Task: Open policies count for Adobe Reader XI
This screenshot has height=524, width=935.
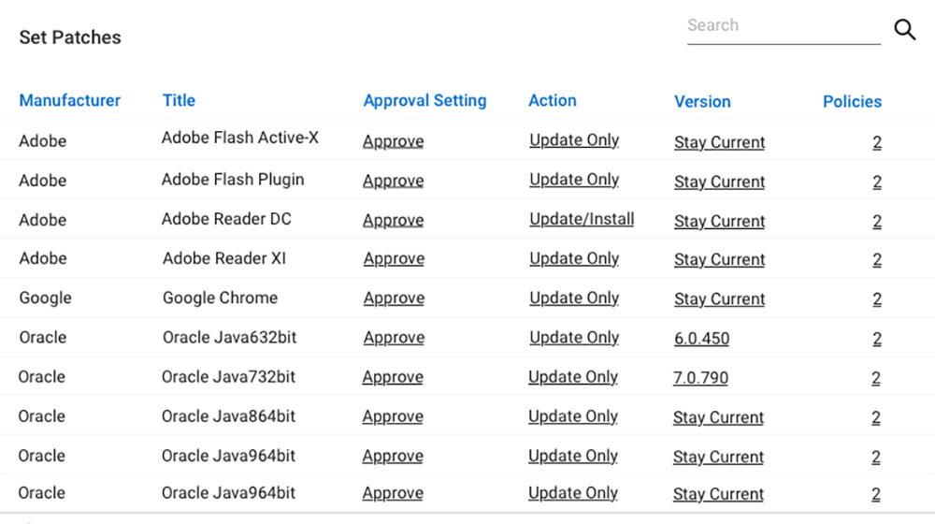Action: pyautogui.click(x=876, y=260)
